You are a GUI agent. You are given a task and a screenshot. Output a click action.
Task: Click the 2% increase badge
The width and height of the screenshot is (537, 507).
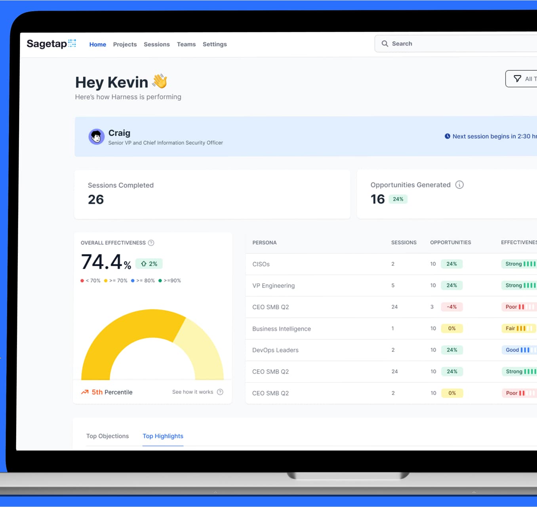tap(149, 264)
